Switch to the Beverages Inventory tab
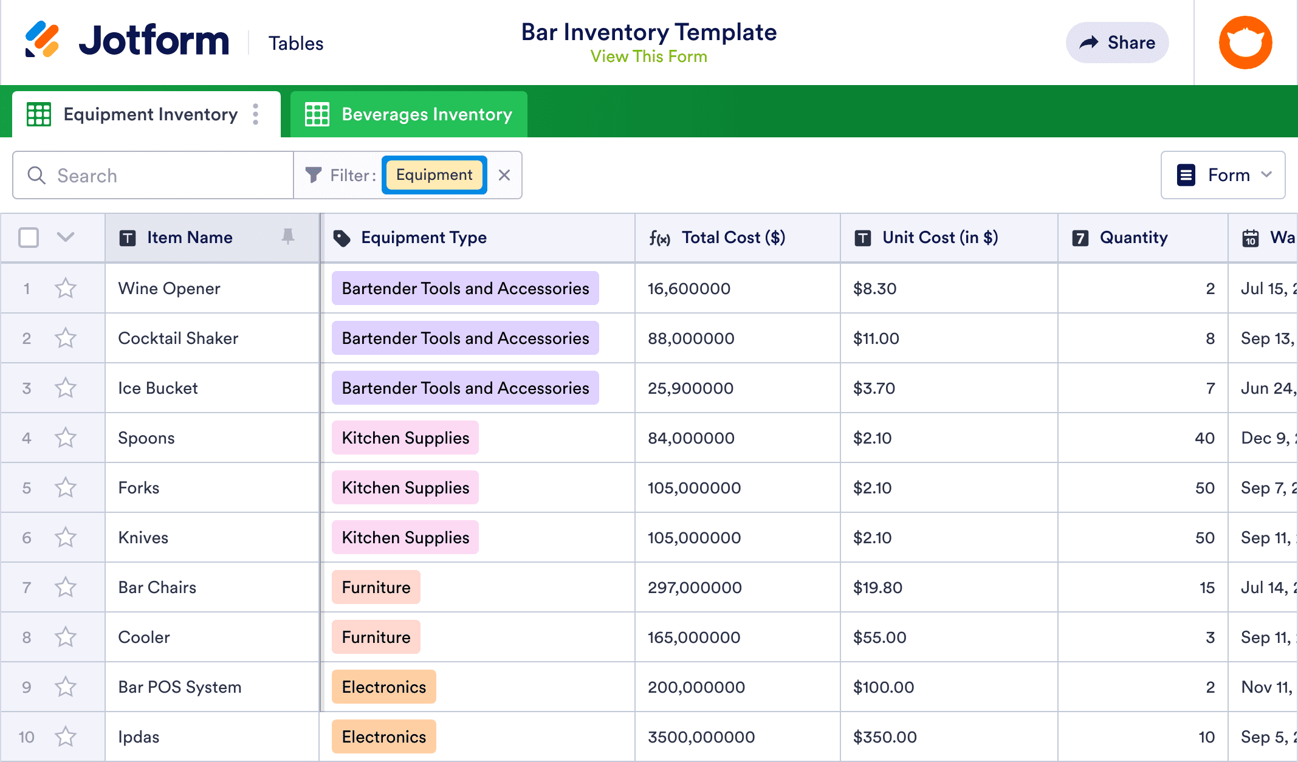Image resolution: width=1298 pixels, height=762 pixels. click(x=427, y=114)
